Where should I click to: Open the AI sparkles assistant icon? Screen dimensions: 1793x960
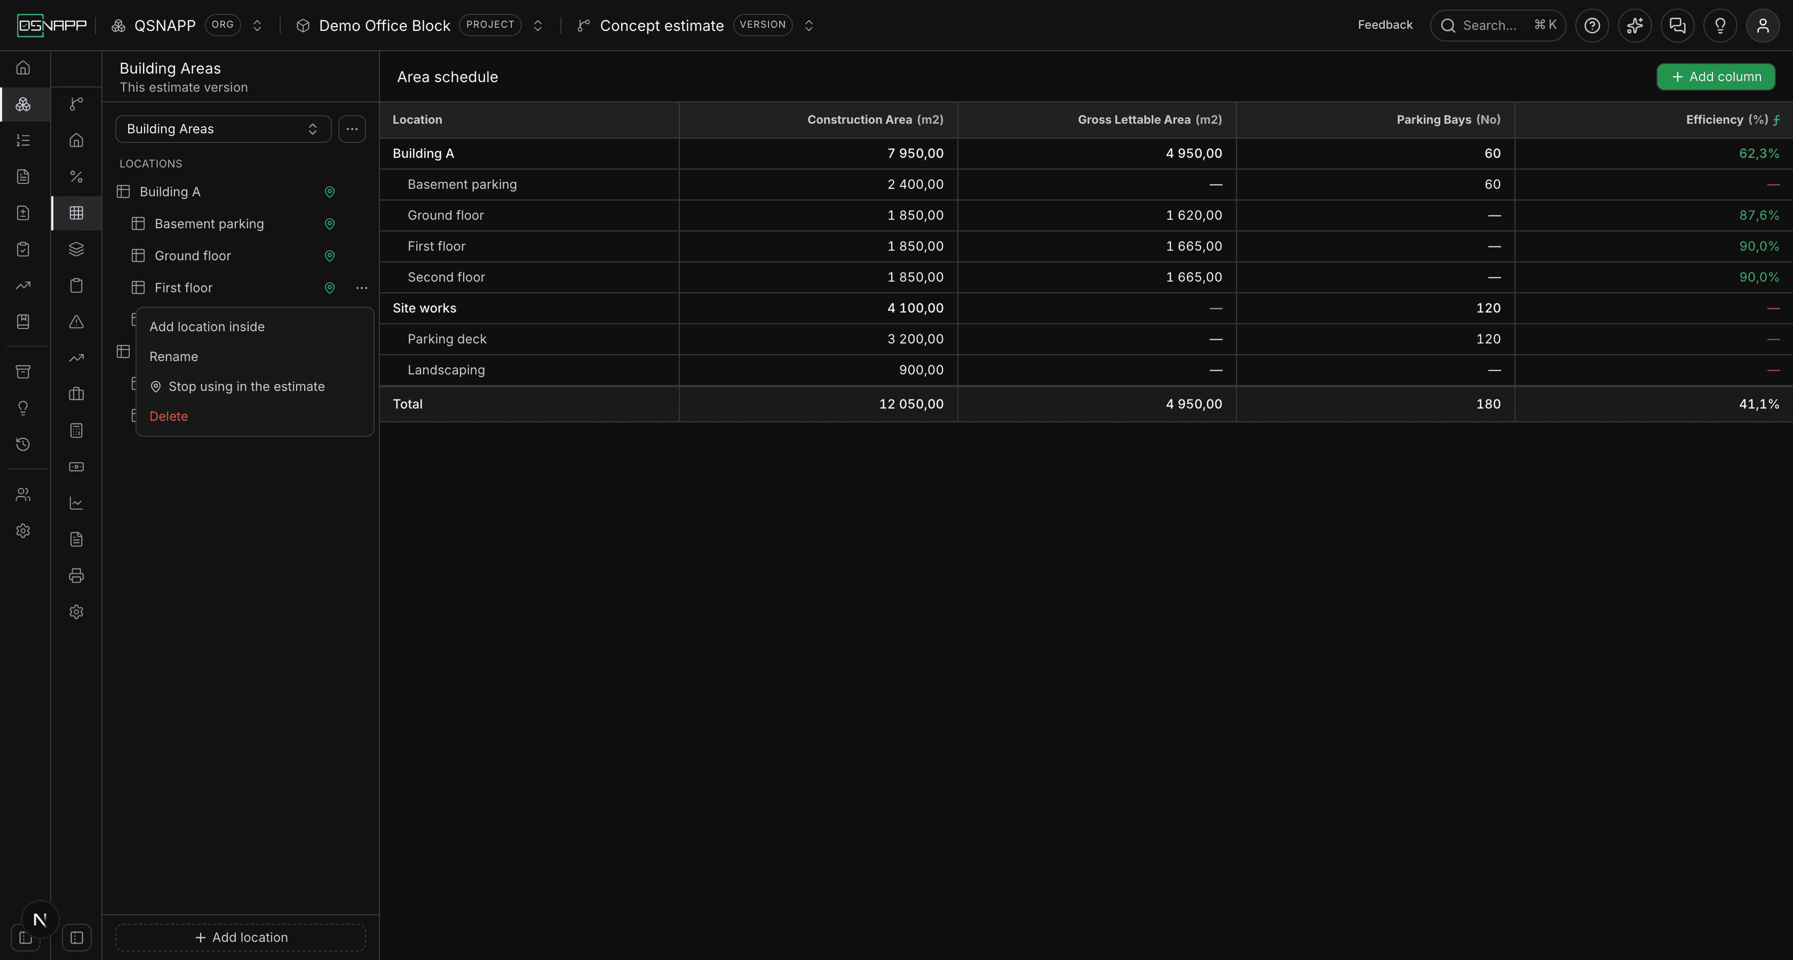(1635, 26)
